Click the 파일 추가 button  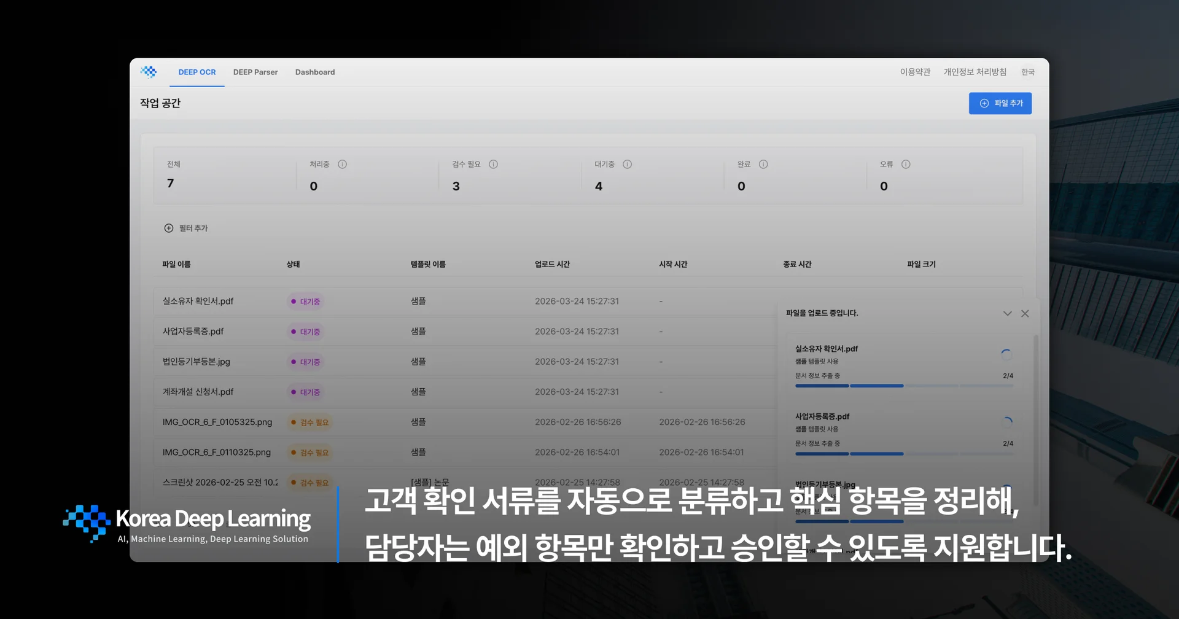pos(1000,103)
